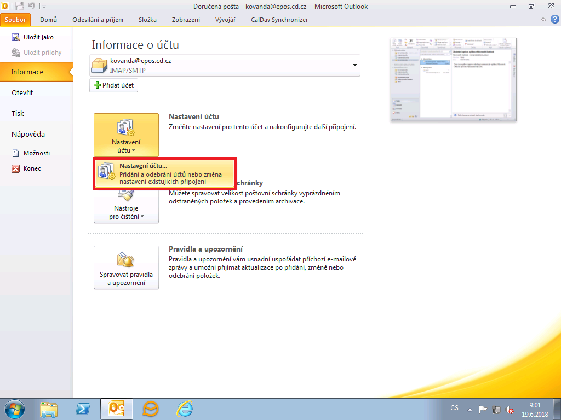Click Konec to exit Outlook
The width and height of the screenshot is (561, 420).
click(26, 168)
